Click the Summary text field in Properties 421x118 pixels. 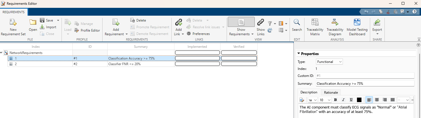(365, 84)
